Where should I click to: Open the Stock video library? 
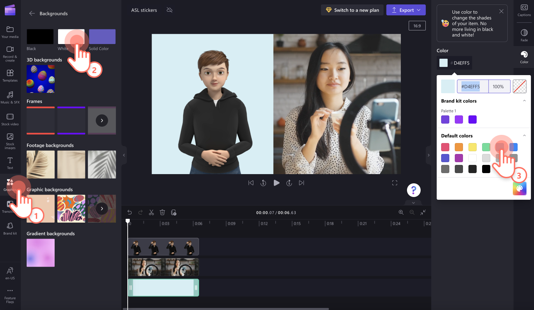(x=10, y=119)
